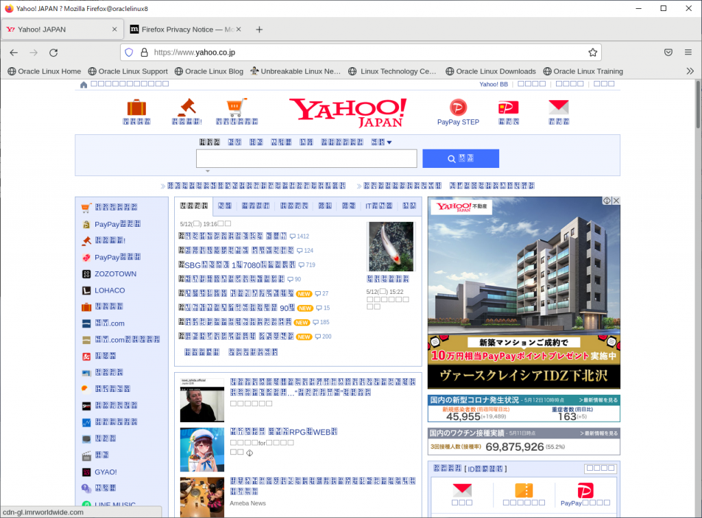This screenshot has height=518, width=702.
Task: Expand arrow below the search box
Action: click(207, 171)
